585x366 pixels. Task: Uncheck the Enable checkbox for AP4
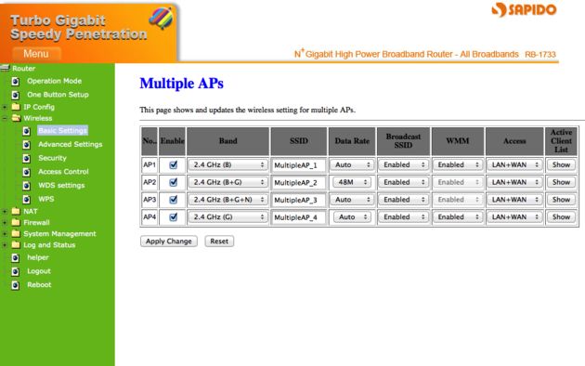pyautogui.click(x=173, y=217)
